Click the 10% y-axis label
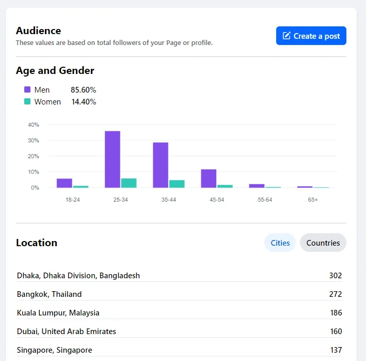This screenshot has height=361, width=366. click(x=34, y=172)
